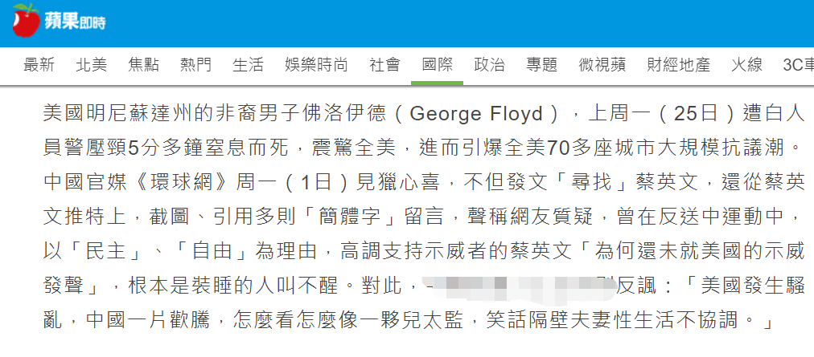This screenshot has width=814, height=357.
Task: Open the 最新 tab
Action: 39,65
